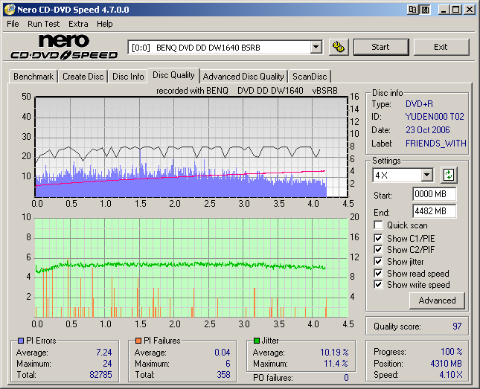480x389 pixels.
Task: Switch to the Create Disc tab
Action: (83, 77)
